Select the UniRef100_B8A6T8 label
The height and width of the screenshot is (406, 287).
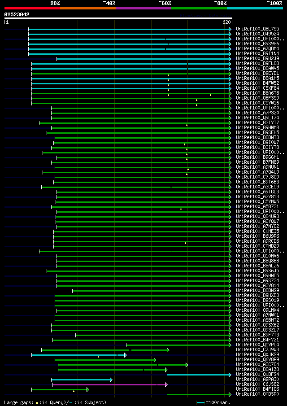point(257,93)
